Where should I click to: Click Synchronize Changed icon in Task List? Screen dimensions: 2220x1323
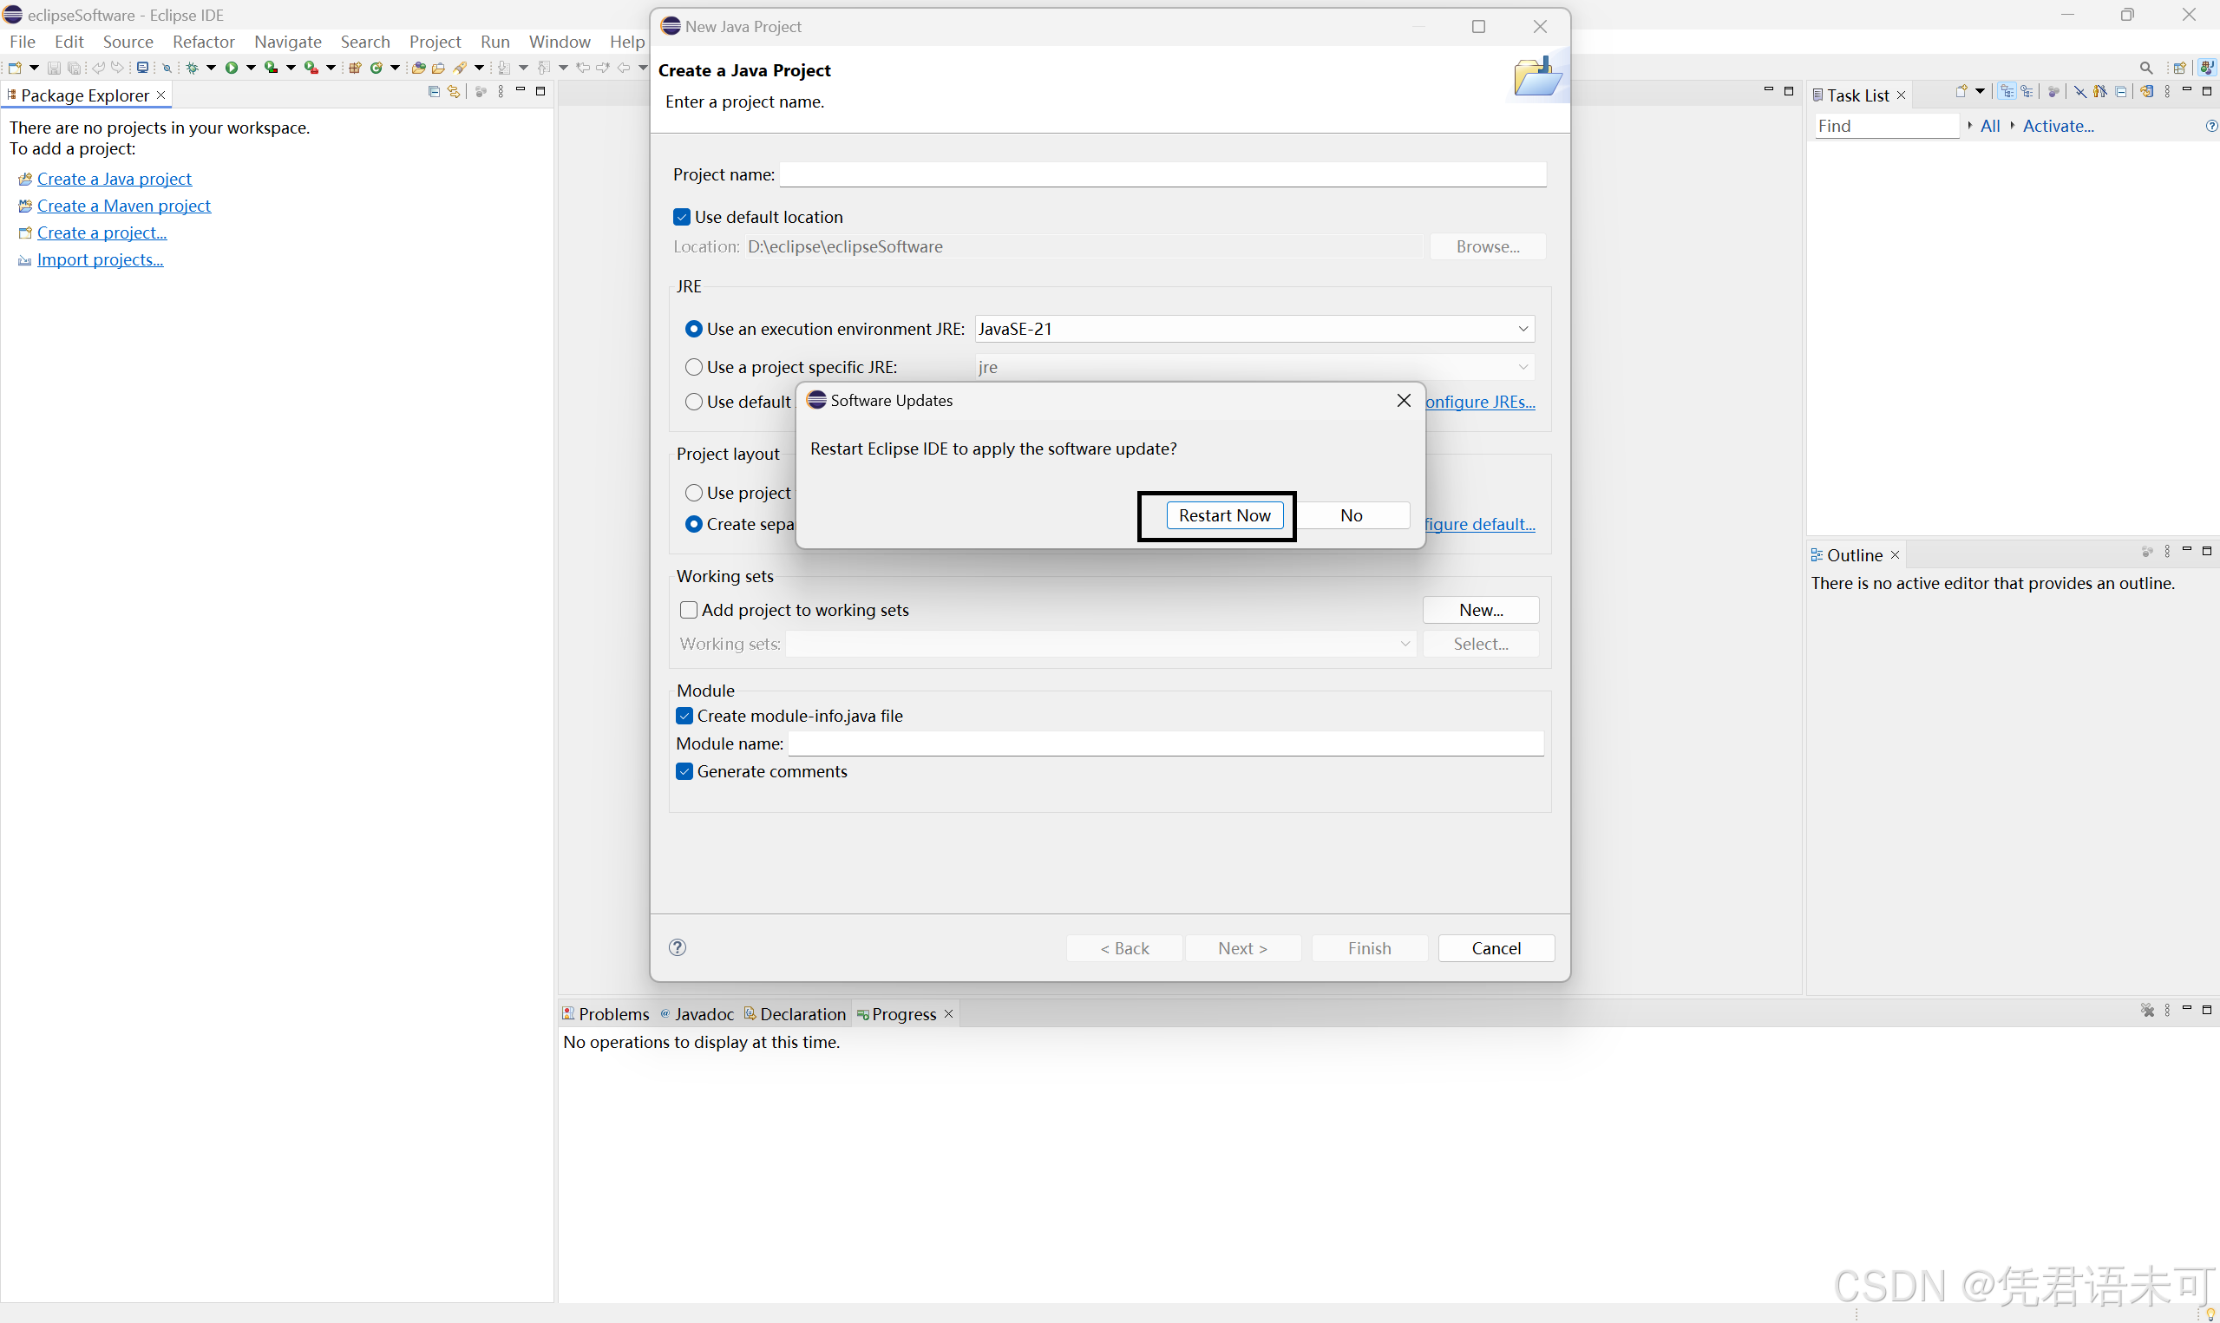click(x=2147, y=91)
